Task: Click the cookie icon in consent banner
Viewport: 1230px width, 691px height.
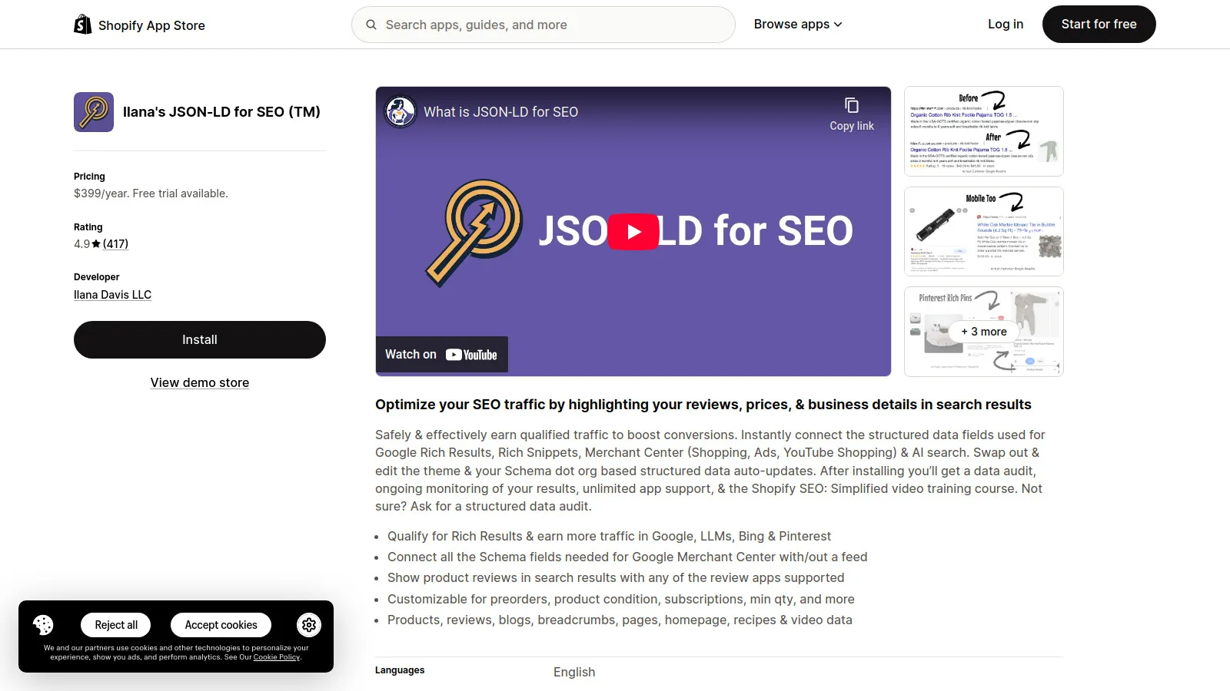Action: 44,625
